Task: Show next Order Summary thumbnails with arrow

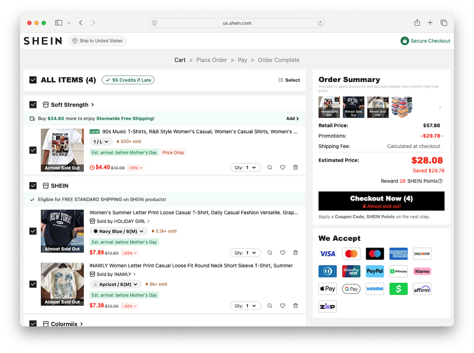Action: pos(440,107)
